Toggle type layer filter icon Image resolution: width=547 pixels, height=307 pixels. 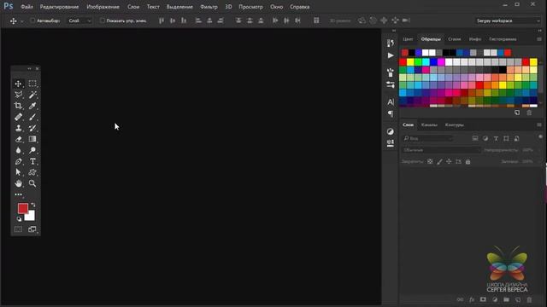tap(496, 138)
